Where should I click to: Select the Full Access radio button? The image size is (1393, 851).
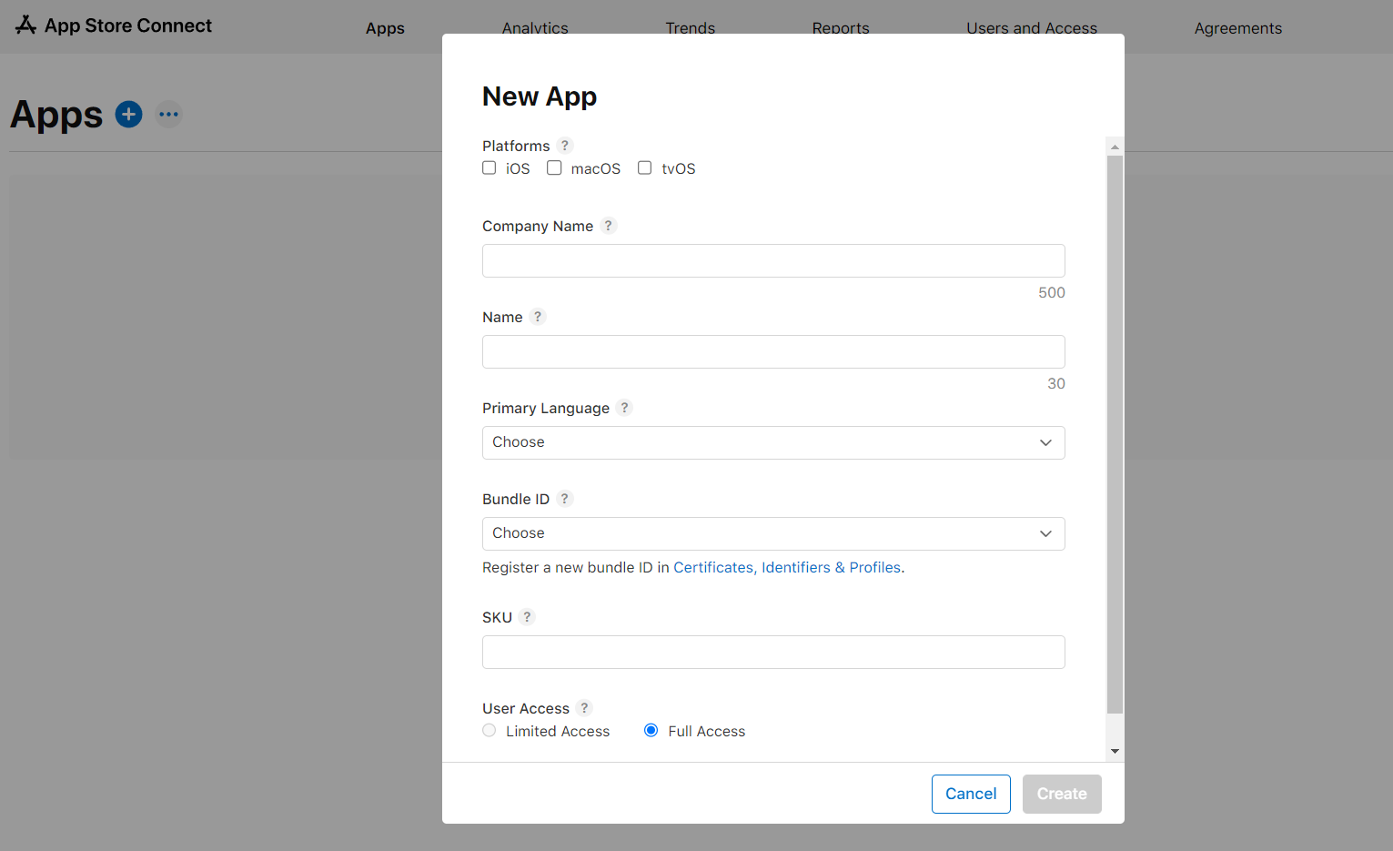(x=651, y=731)
